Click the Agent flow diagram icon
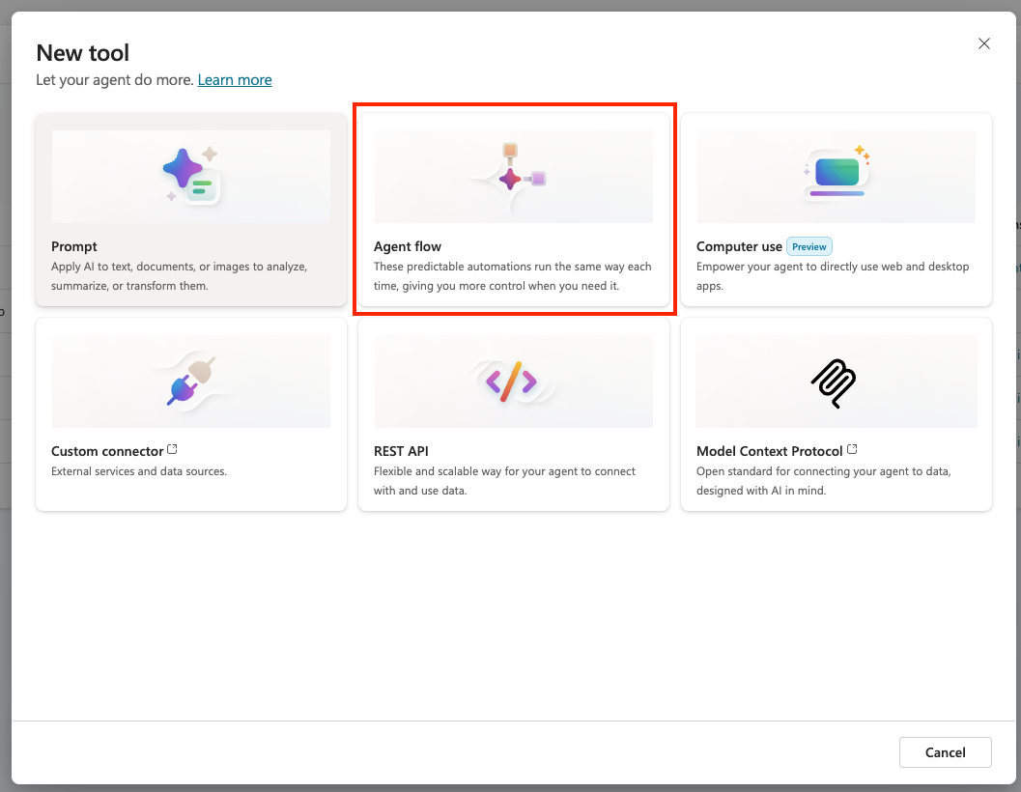The height and width of the screenshot is (792, 1021). point(512,174)
